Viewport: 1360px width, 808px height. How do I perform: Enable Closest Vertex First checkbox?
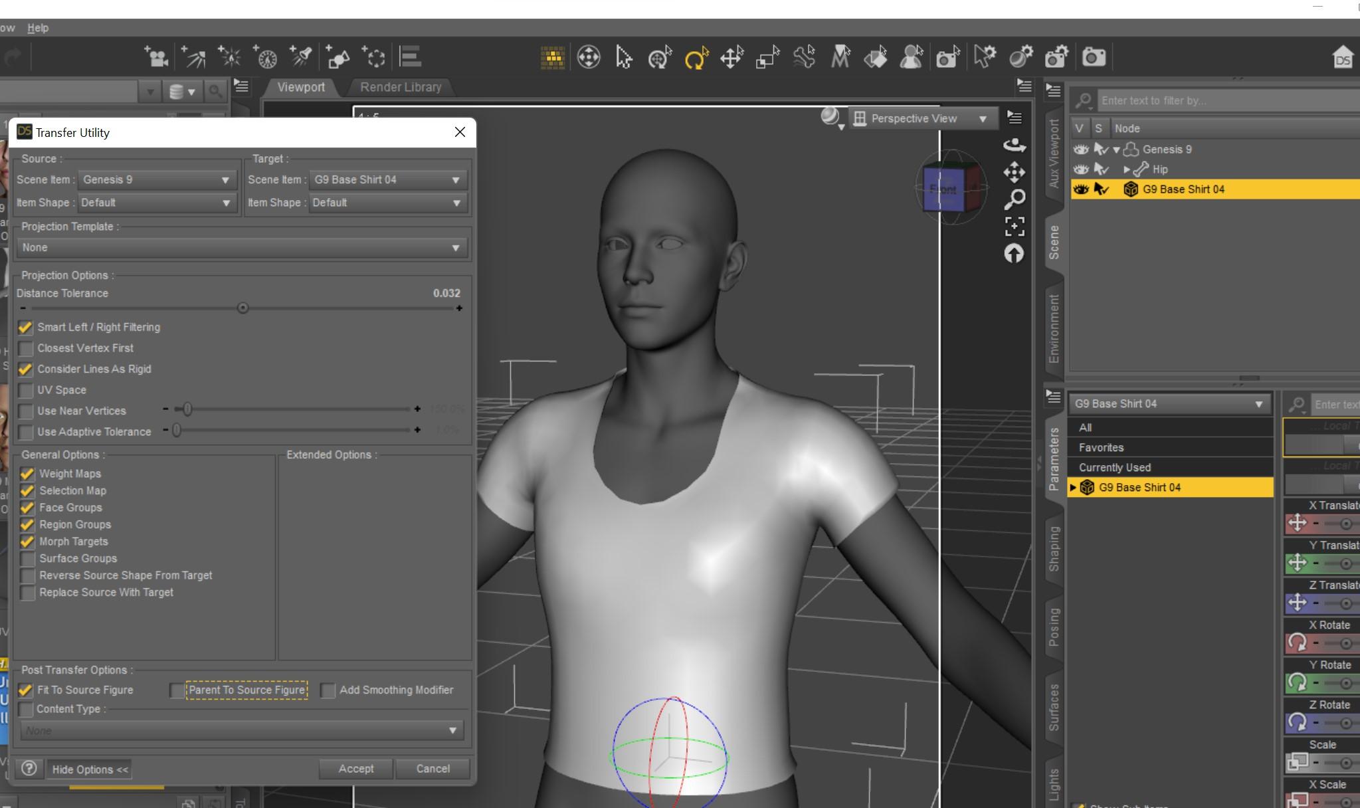26,348
